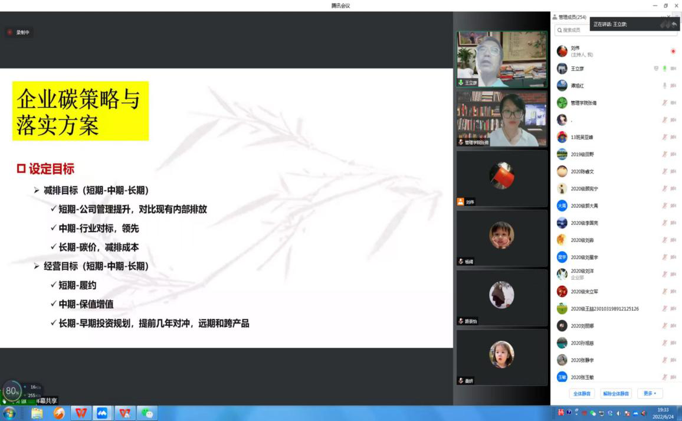This screenshot has width=682, height=421.
Task: Open the first WPS Office taskbar icon
Action: (80, 413)
